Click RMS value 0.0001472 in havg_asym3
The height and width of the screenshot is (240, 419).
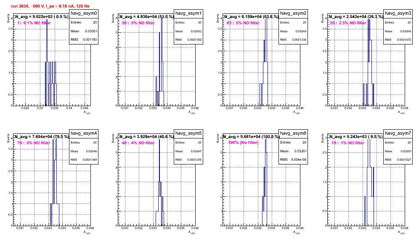404,40
